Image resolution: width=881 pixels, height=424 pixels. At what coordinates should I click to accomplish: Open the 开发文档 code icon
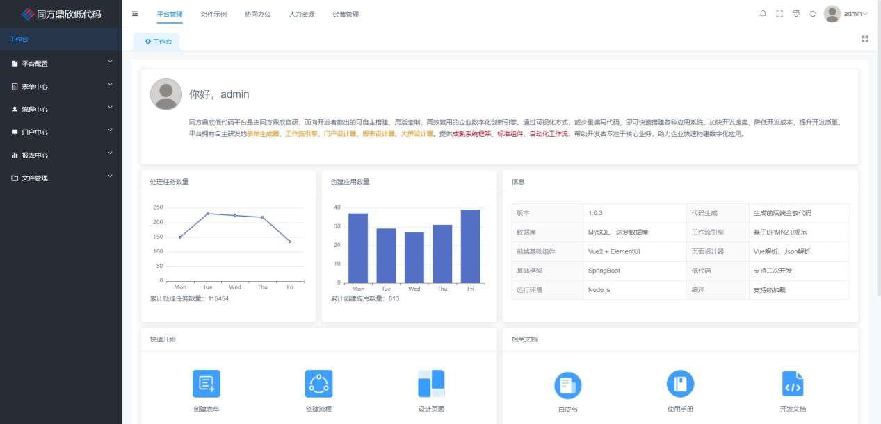[793, 384]
